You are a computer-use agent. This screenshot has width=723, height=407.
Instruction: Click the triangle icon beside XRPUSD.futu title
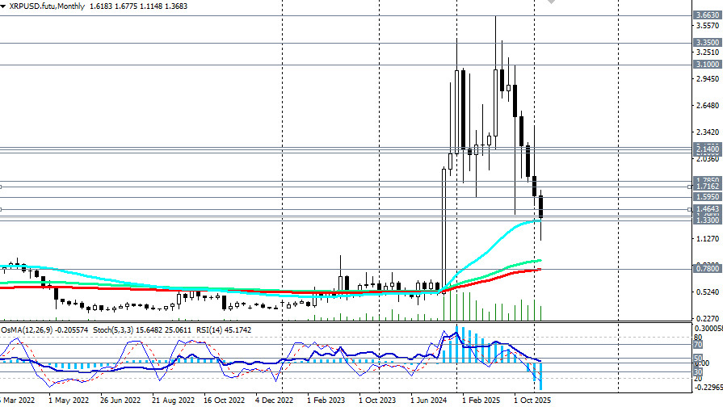click(4, 5)
